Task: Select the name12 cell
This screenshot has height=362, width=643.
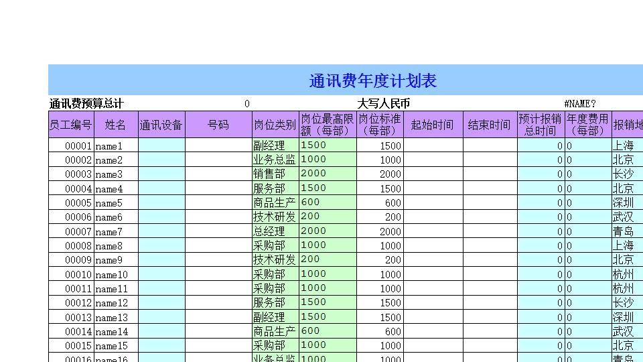Action: click(x=116, y=303)
